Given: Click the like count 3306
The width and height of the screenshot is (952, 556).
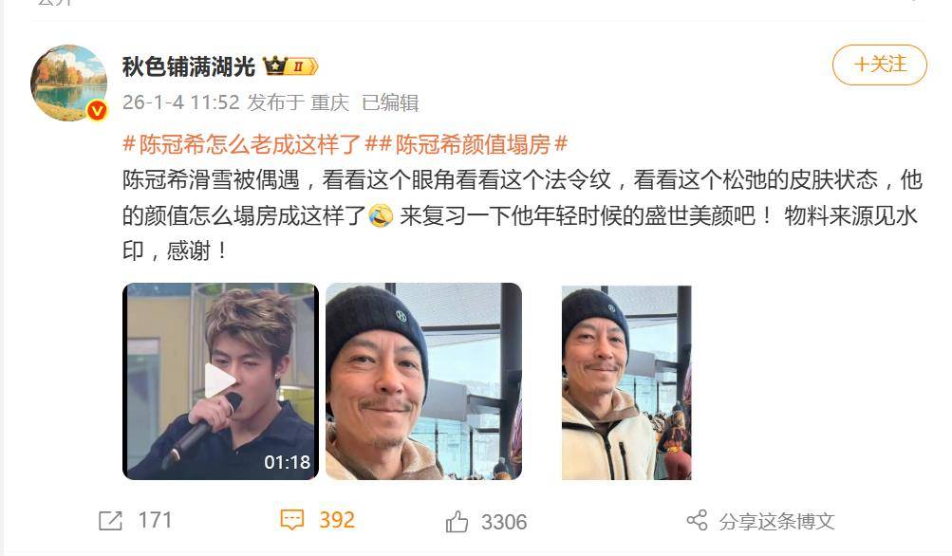Looking at the screenshot, I should [504, 522].
